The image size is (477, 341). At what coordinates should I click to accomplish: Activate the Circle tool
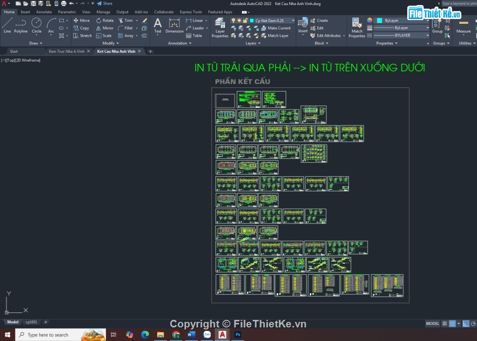pos(37,25)
